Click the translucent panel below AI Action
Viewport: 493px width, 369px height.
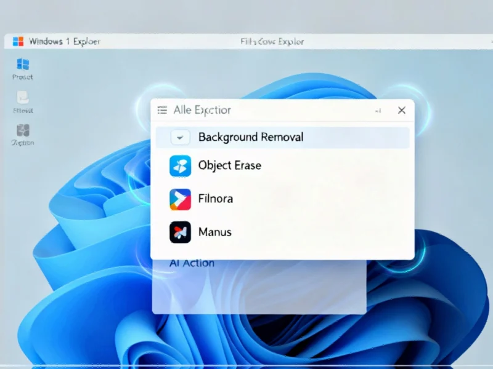click(x=259, y=292)
